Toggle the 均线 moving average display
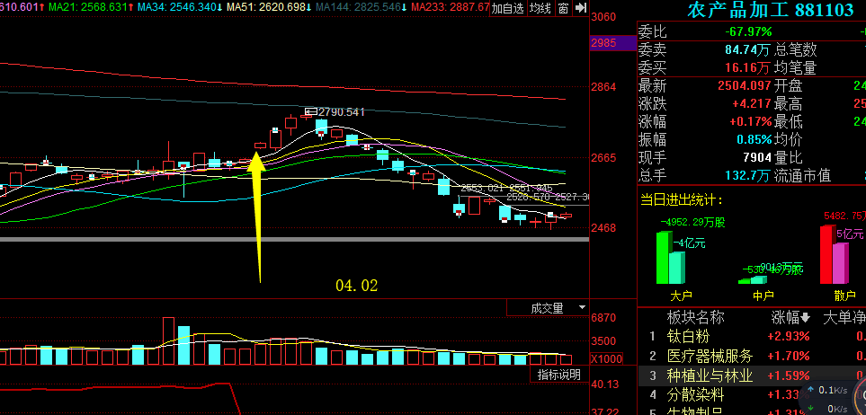 [x=540, y=8]
